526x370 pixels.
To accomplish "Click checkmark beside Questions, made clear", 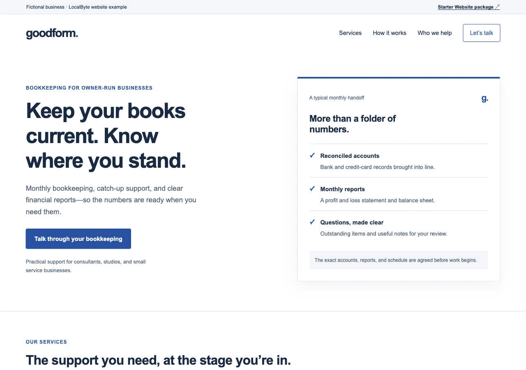I will pyautogui.click(x=312, y=222).
